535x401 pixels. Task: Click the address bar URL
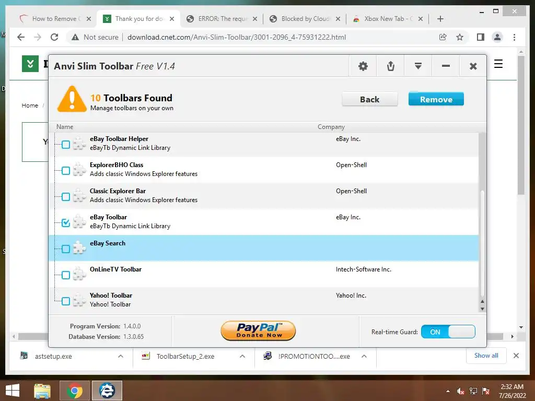click(237, 37)
